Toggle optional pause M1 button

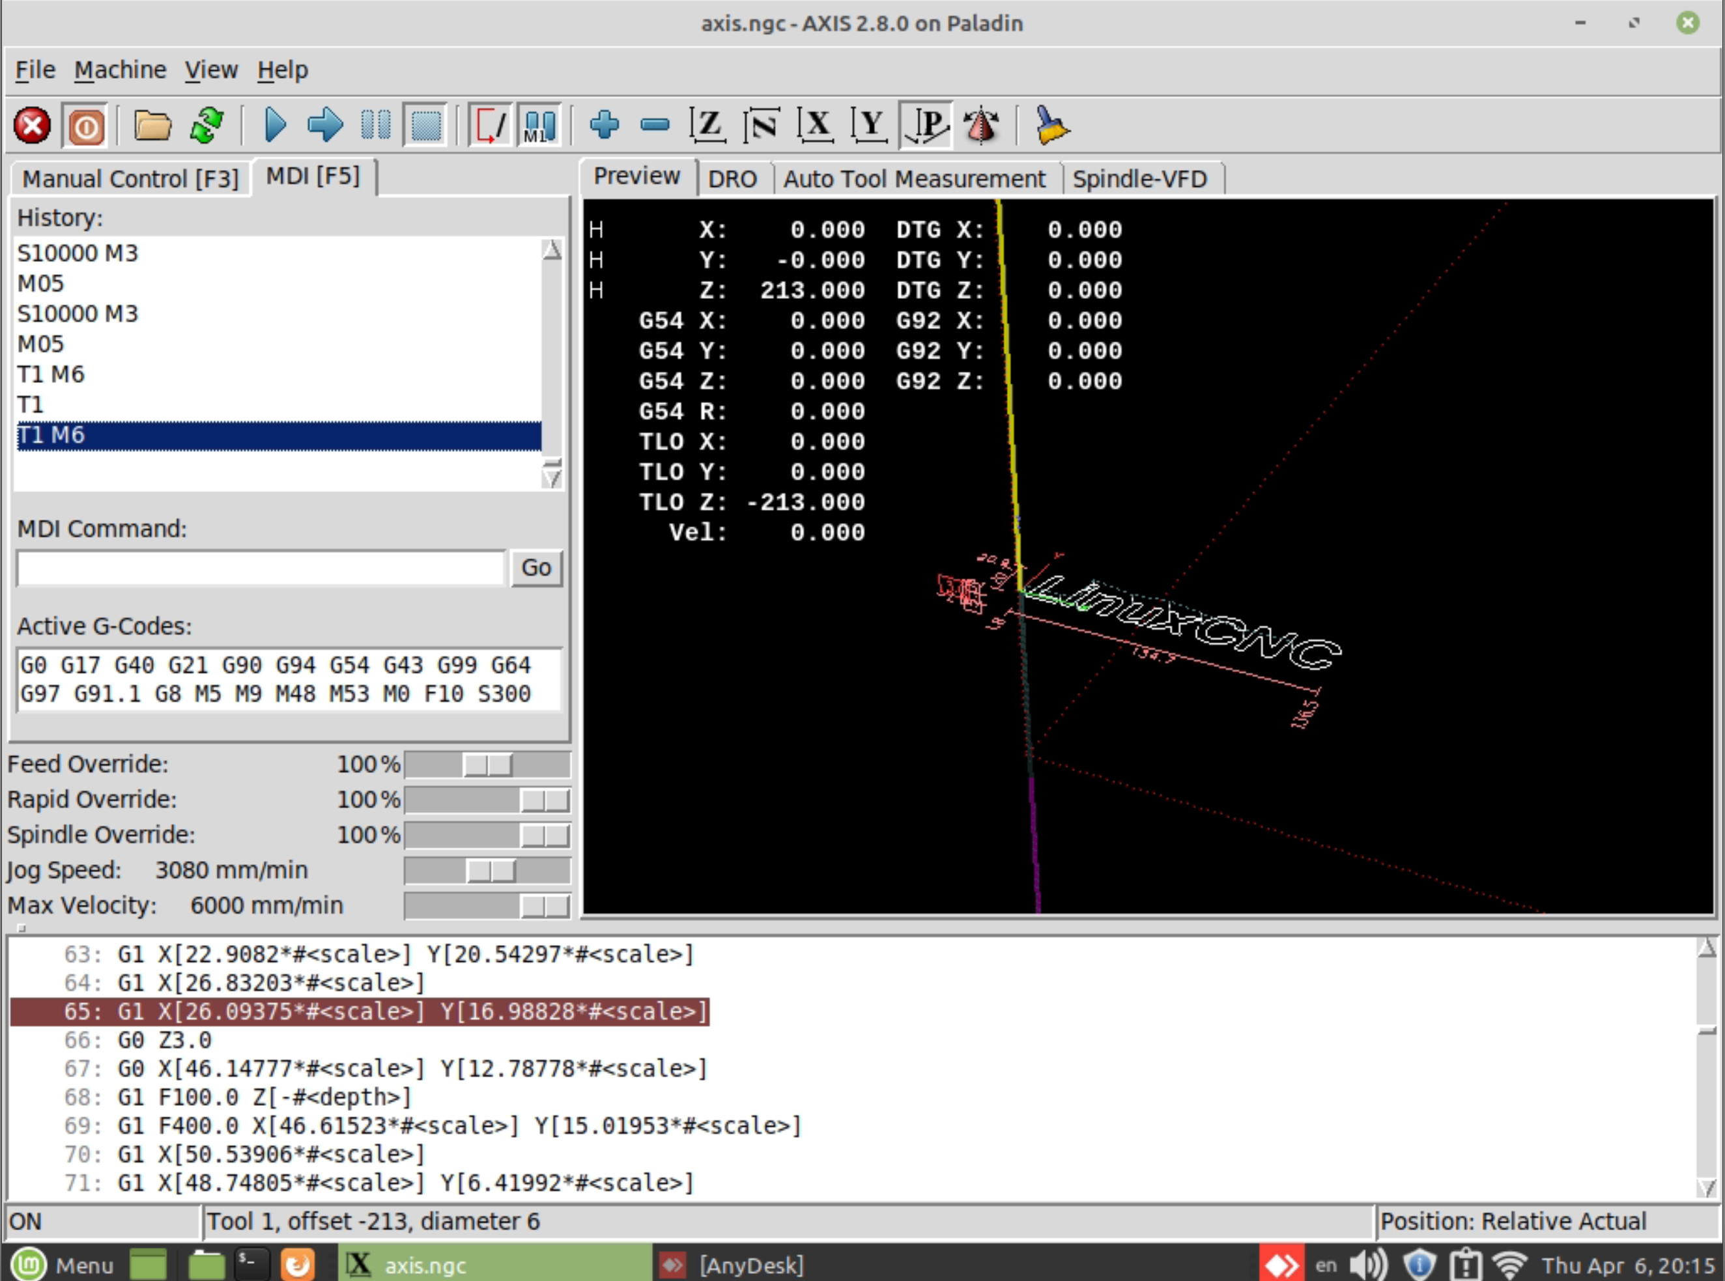(x=540, y=126)
